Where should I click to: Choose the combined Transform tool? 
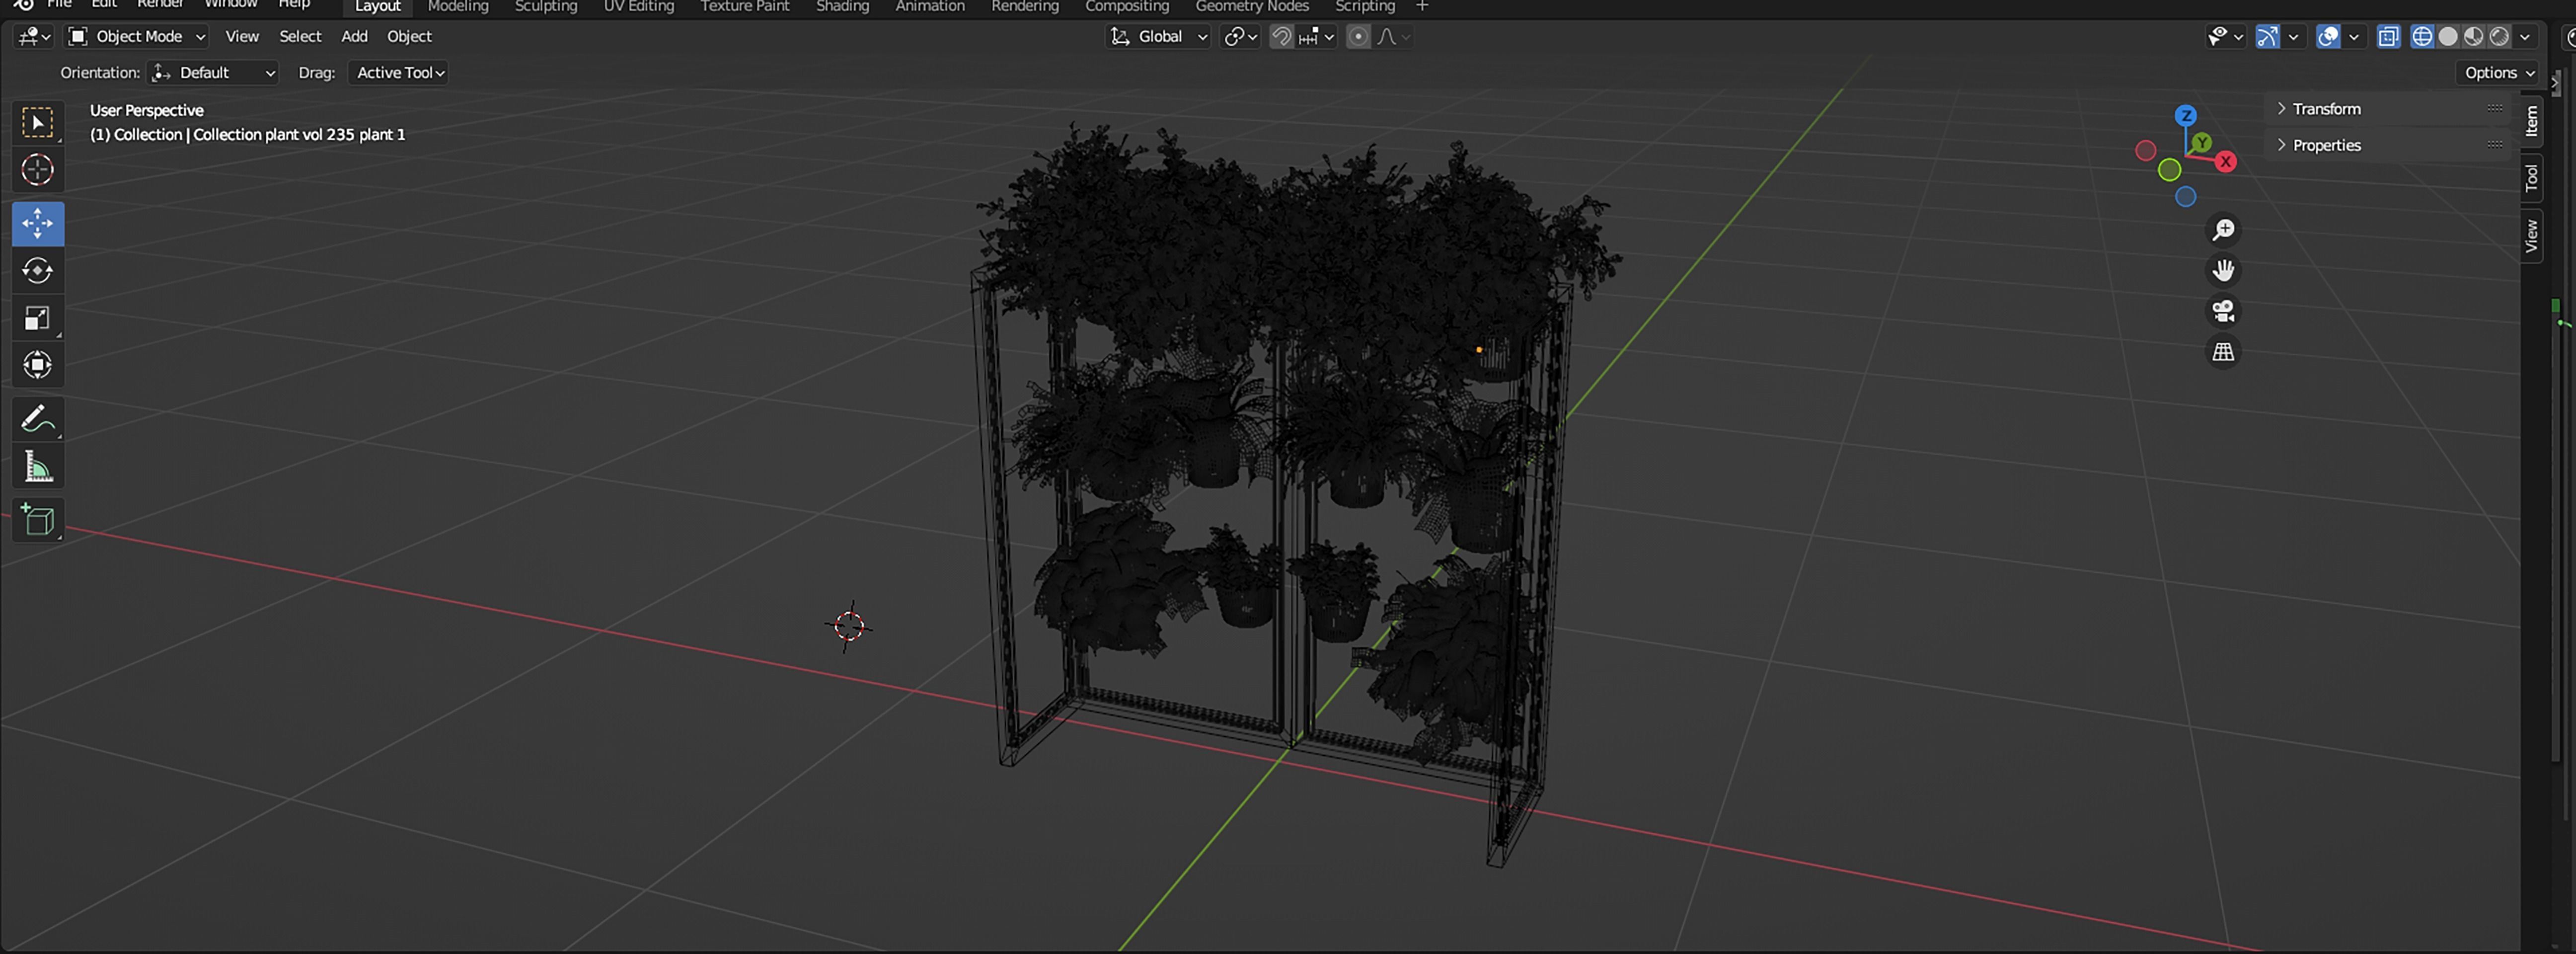38,365
